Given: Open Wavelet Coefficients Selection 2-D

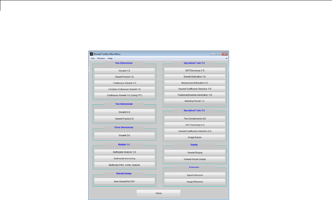Looking at the screenshot, I should [195, 131].
